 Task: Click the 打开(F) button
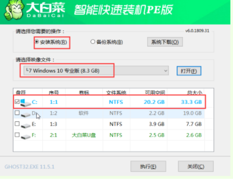[188, 71]
